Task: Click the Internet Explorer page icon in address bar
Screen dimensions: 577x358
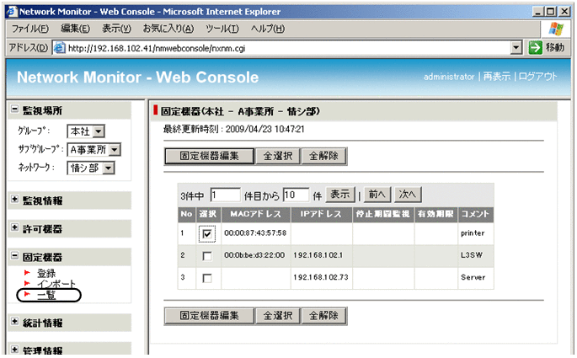Action: click(59, 48)
